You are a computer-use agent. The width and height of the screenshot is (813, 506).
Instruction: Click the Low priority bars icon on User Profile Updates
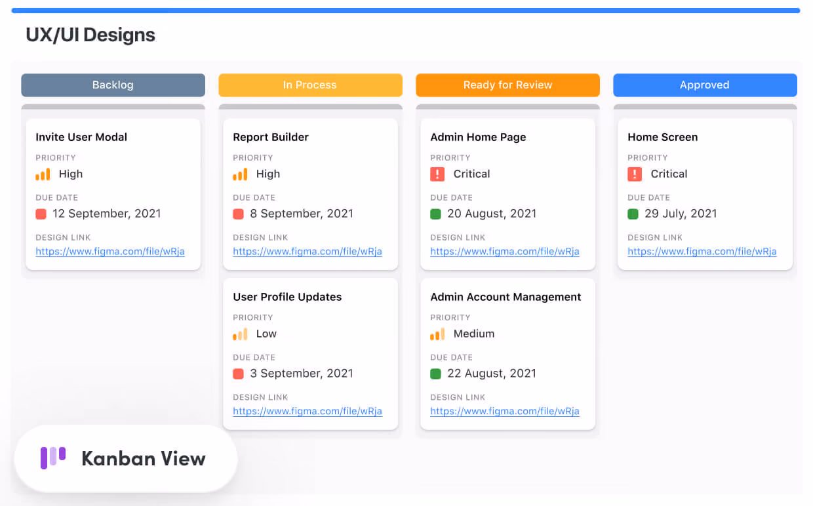240,334
